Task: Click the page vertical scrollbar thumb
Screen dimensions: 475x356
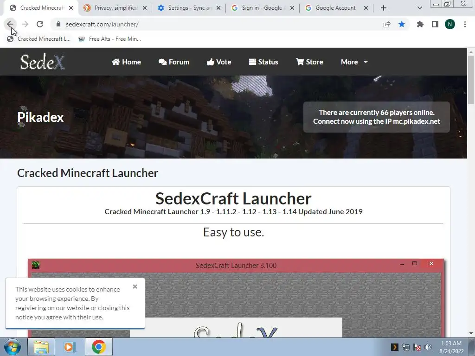Action: (471, 80)
